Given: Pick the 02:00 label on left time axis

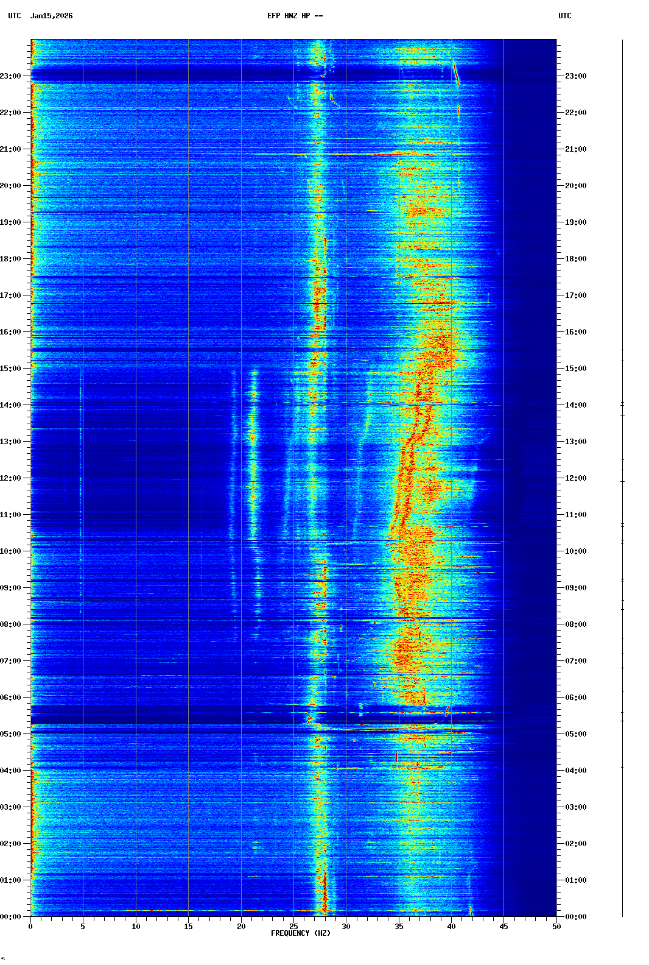Looking at the screenshot, I should (11, 844).
